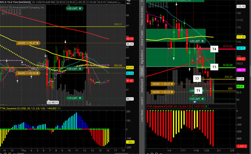Image resolution: width=251 pixels, height=154 pixels.
Task: Click the 90.11 price axis label
Action: 130,99
